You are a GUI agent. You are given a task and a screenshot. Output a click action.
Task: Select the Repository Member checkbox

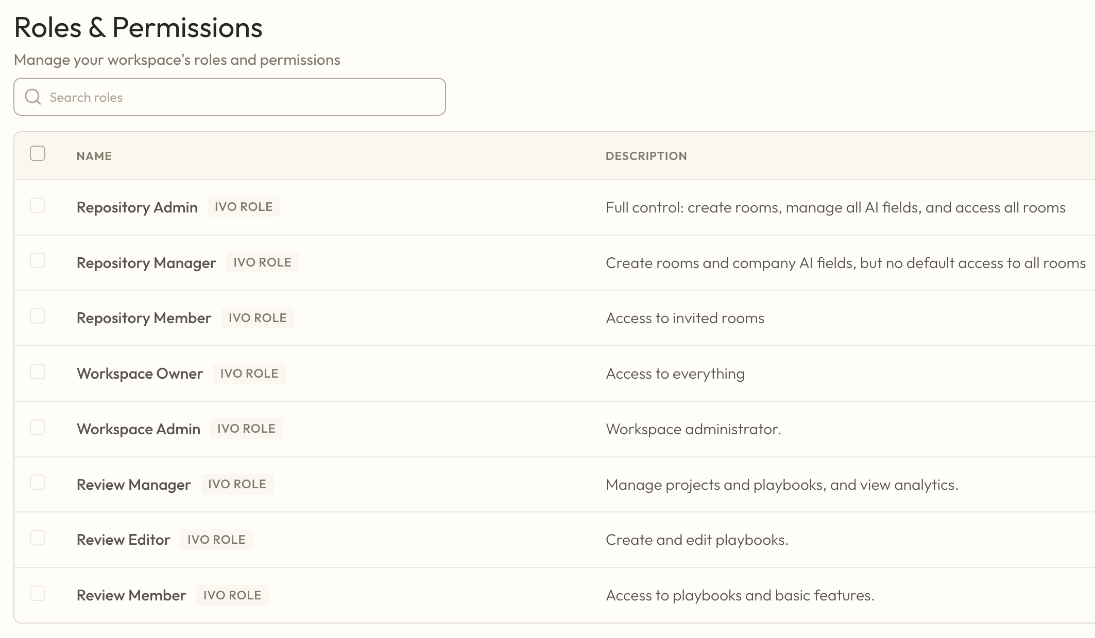pyautogui.click(x=38, y=316)
